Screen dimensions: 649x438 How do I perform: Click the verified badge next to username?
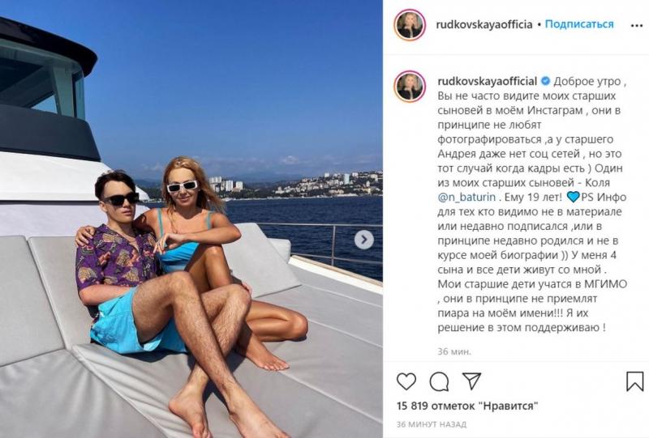tap(545, 81)
